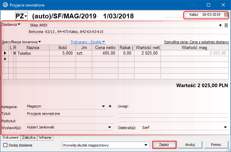Enable the Dodaj działanie checkbox
This screenshot has height=152, width=231.
coord(5,145)
